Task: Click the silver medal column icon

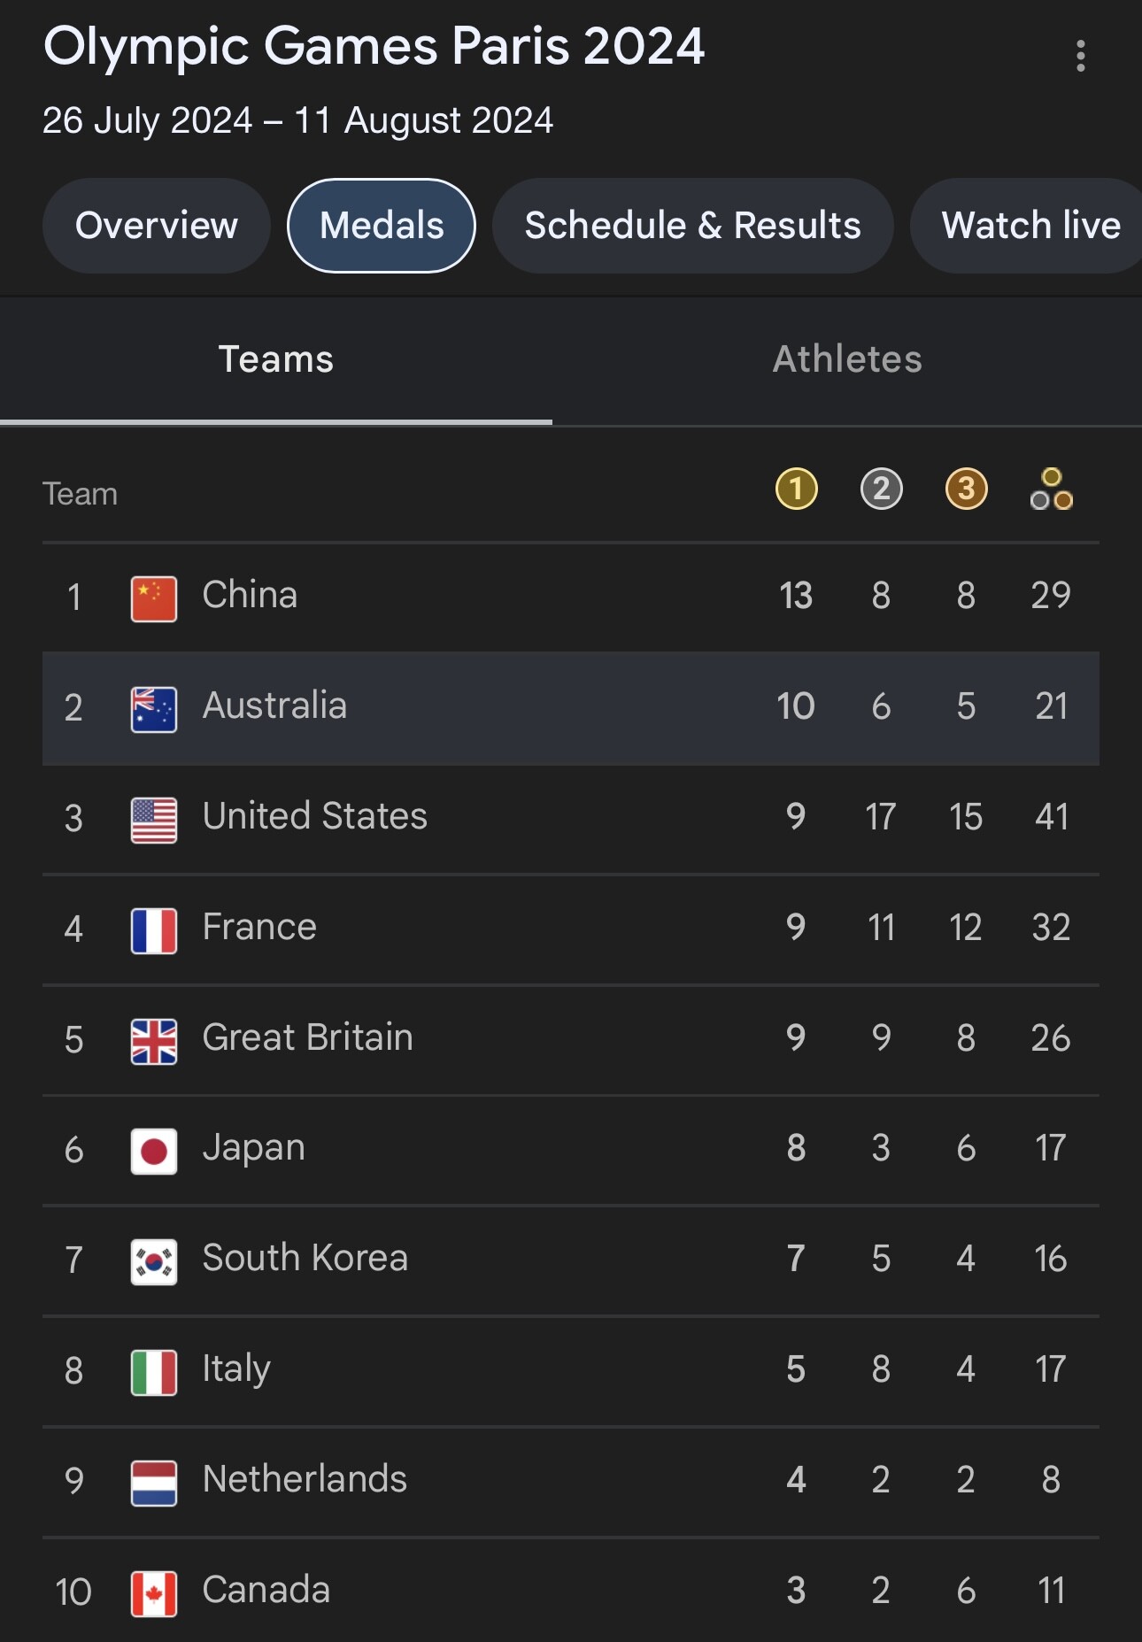Action: [881, 489]
